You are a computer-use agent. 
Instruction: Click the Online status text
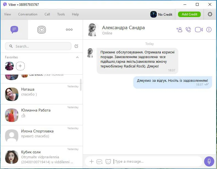pyautogui.click(x=107, y=33)
